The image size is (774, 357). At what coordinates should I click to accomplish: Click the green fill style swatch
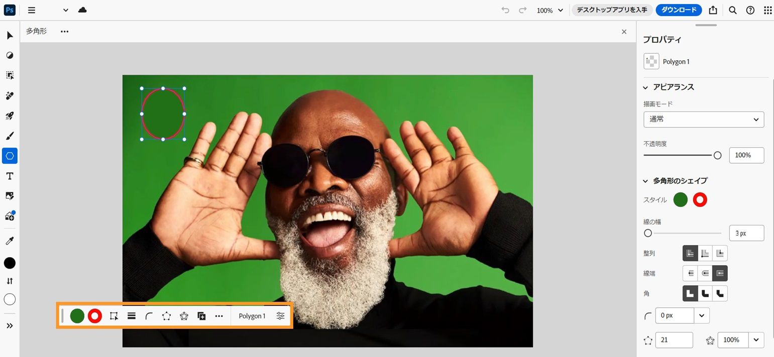coord(681,199)
